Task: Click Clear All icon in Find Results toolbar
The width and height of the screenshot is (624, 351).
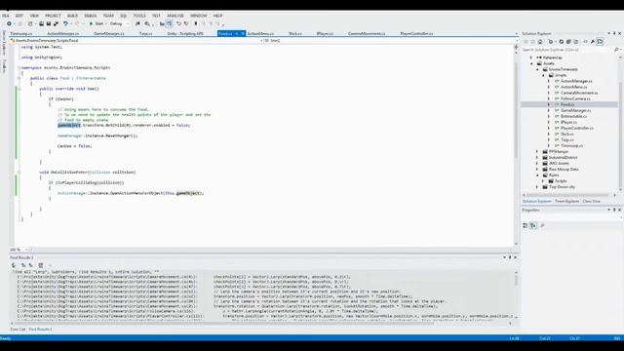Action: coord(41,265)
